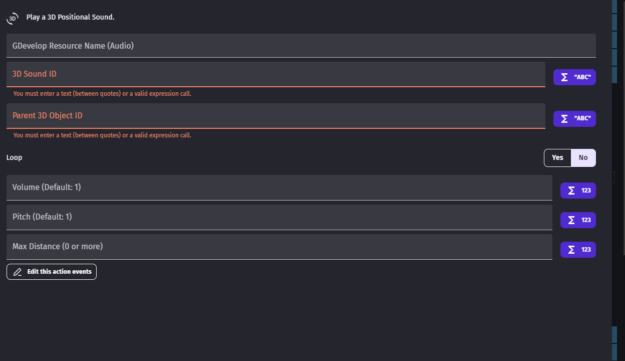
Task: Click into the 3D Sound ID field
Action: pyautogui.click(x=275, y=74)
